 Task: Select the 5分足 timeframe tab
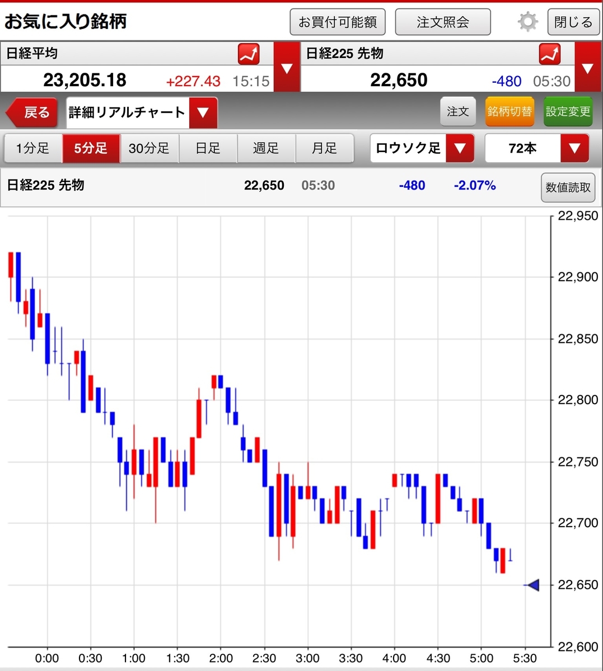91,148
